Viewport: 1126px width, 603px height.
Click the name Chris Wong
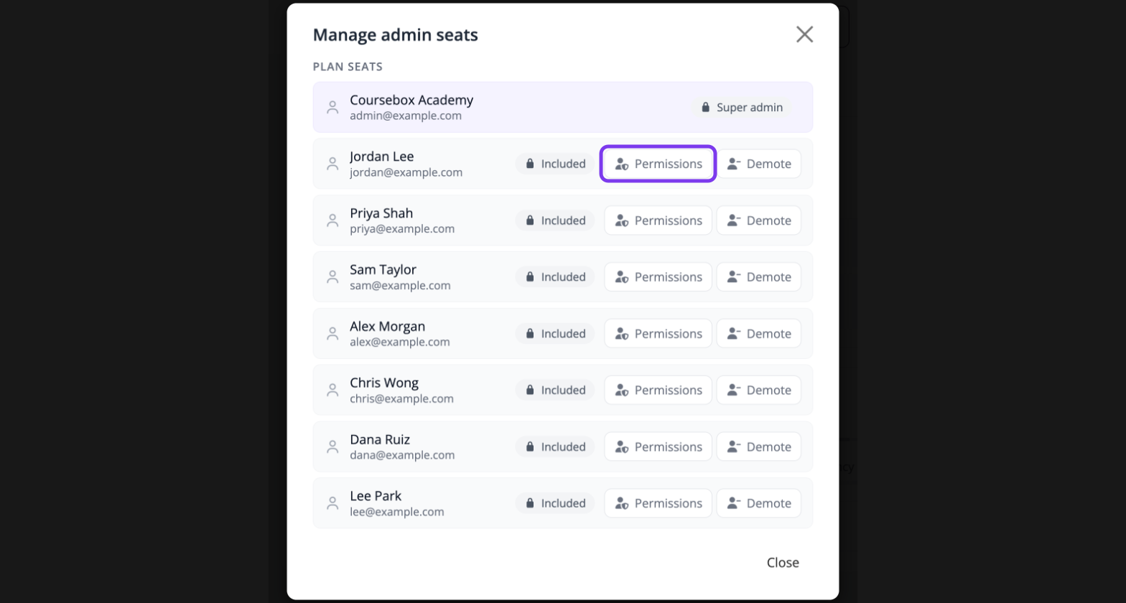[384, 383]
